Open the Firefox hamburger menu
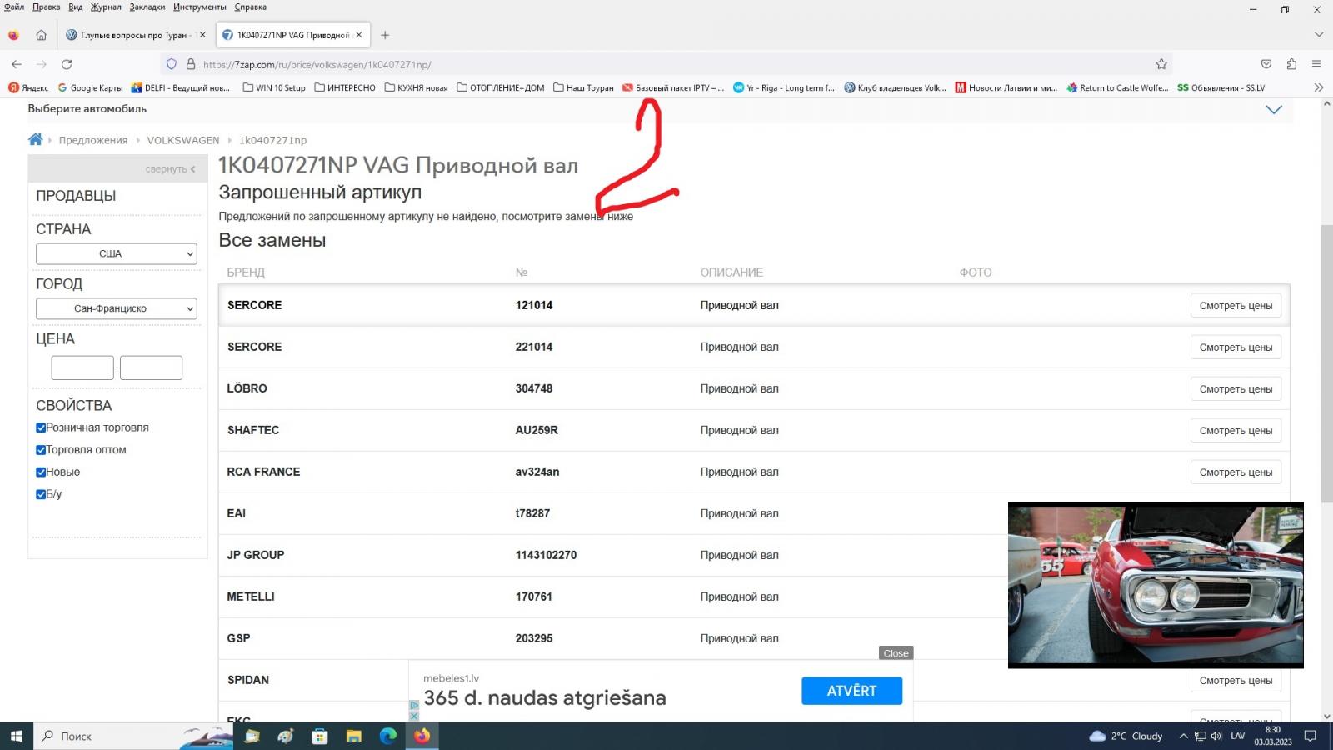Image resolution: width=1333 pixels, height=750 pixels. (1316, 64)
